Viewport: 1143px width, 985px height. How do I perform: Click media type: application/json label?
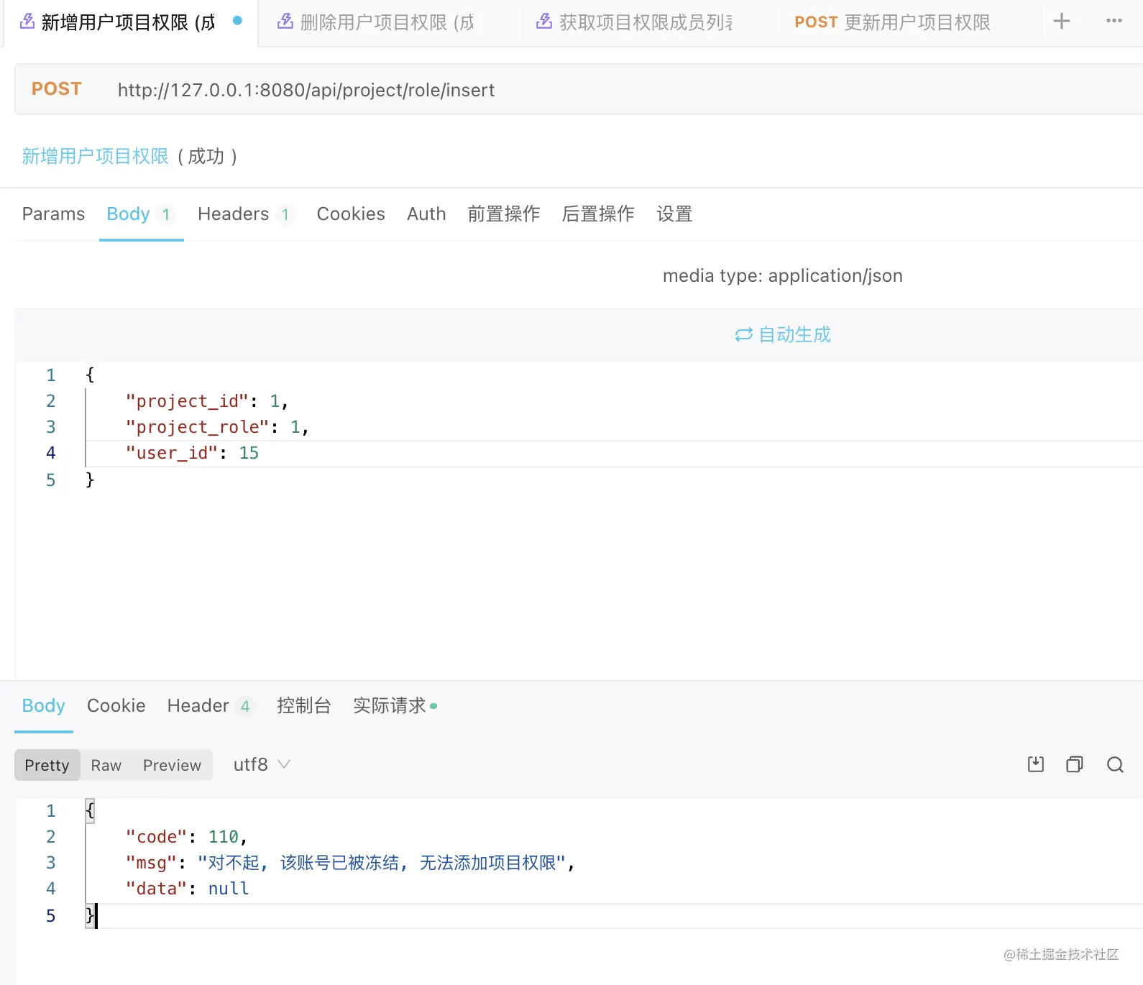pyautogui.click(x=782, y=276)
